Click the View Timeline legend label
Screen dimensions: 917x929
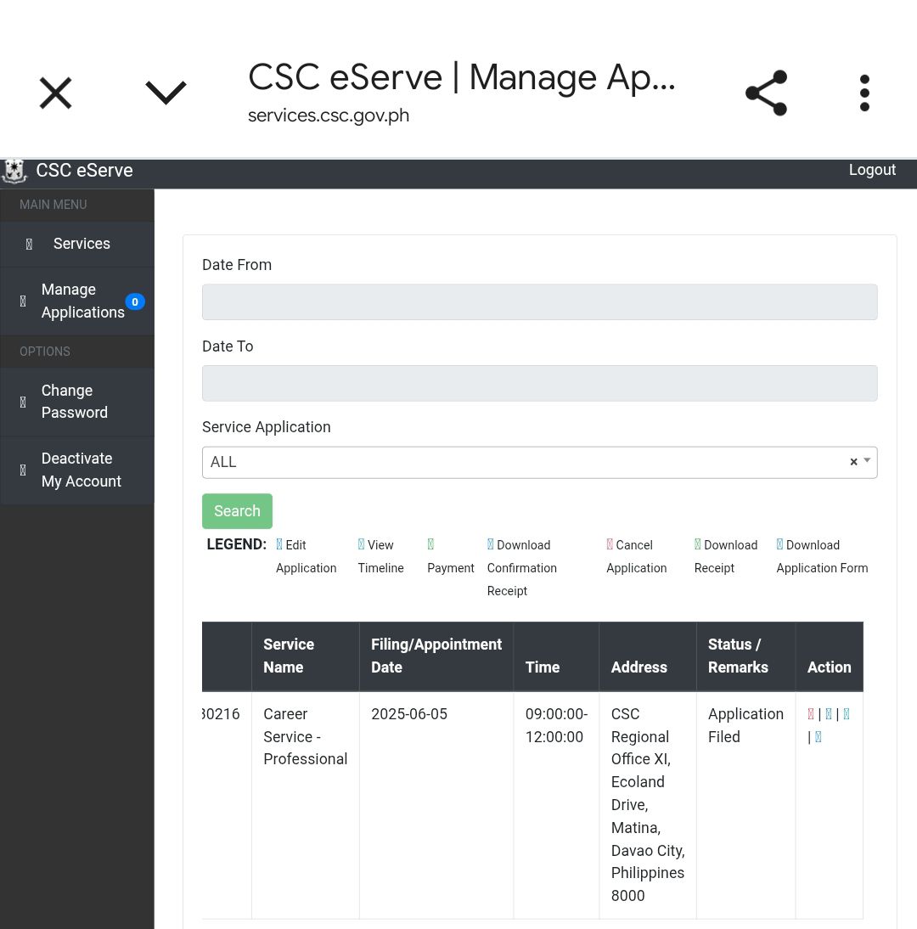(380, 556)
